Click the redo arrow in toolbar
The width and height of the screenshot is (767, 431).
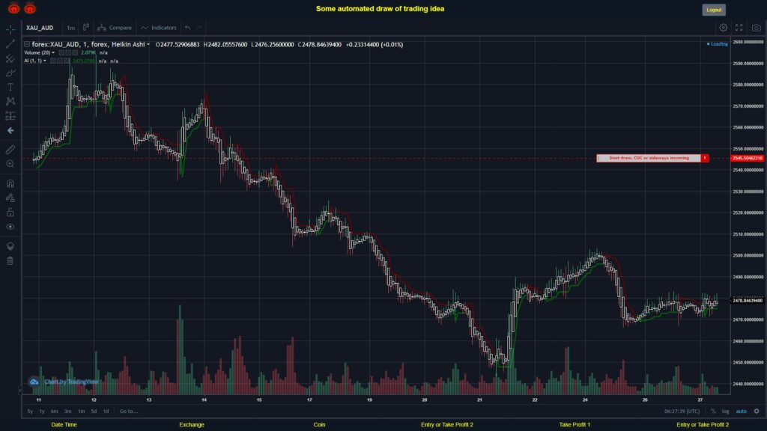tap(199, 28)
